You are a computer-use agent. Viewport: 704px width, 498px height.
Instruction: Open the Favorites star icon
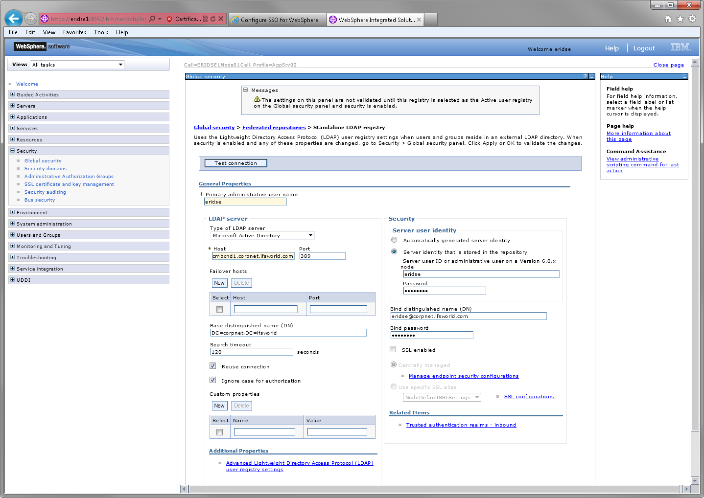tap(680, 19)
